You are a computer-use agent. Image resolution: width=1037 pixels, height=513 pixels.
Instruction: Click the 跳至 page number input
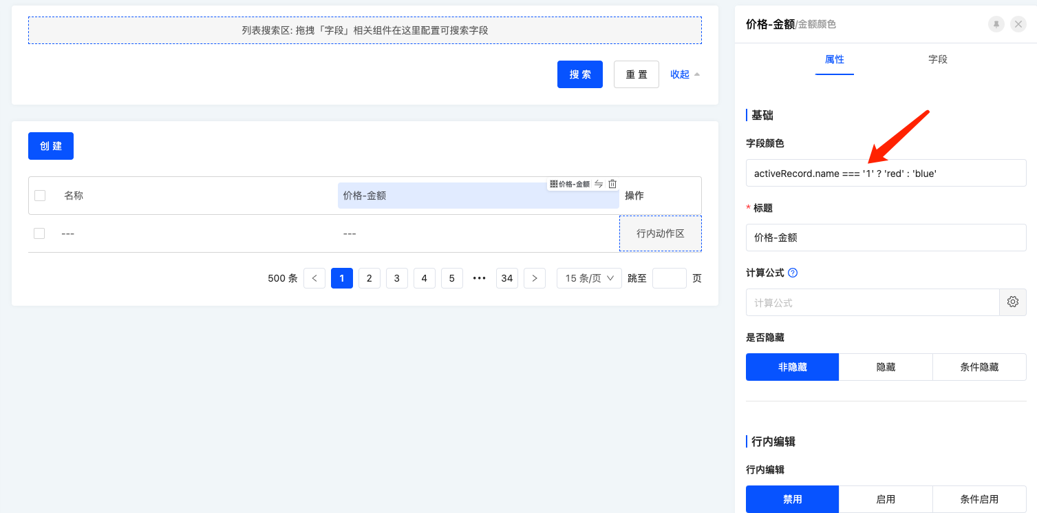coord(670,278)
